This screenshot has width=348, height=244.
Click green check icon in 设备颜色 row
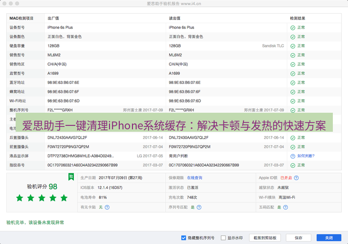tap(293, 37)
